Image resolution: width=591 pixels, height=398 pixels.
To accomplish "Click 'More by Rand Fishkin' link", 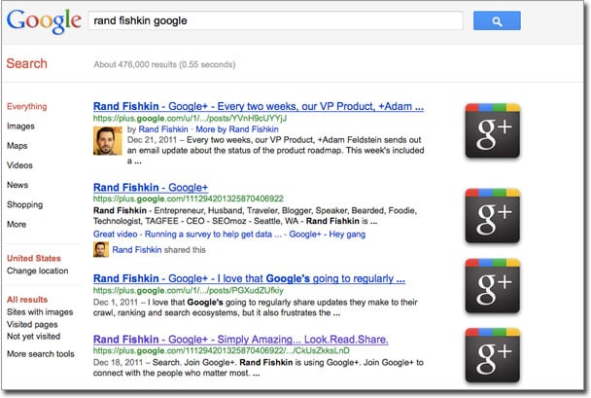I will 237,129.
